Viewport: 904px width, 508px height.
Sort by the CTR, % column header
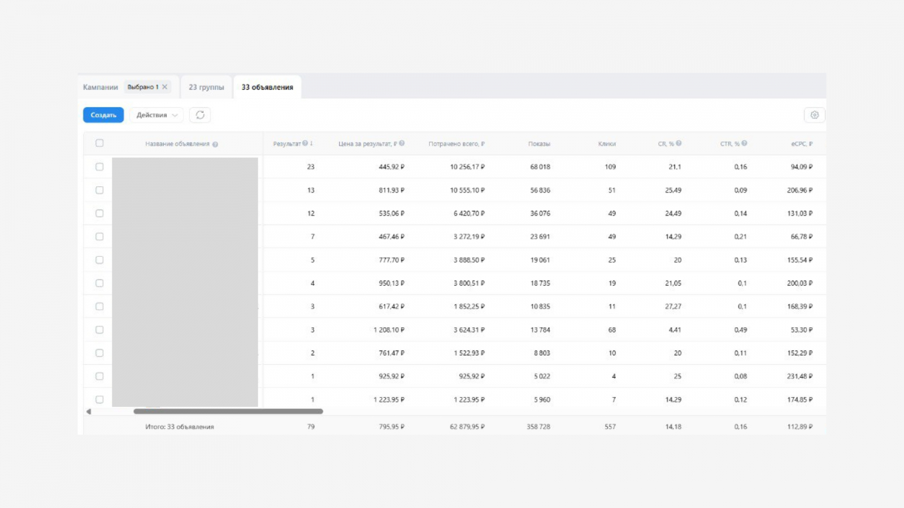[730, 144]
